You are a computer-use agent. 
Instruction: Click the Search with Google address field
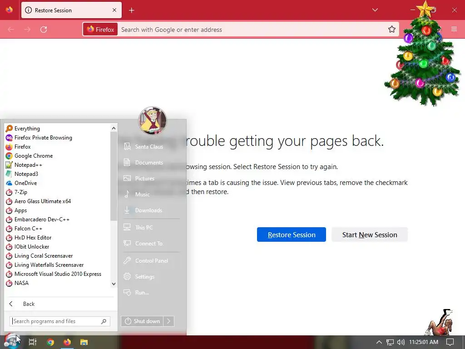tap(252, 30)
